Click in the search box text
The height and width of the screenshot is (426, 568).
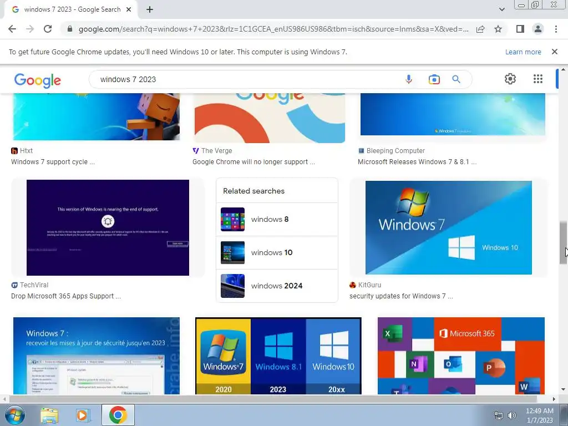pyautogui.click(x=128, y=79)
